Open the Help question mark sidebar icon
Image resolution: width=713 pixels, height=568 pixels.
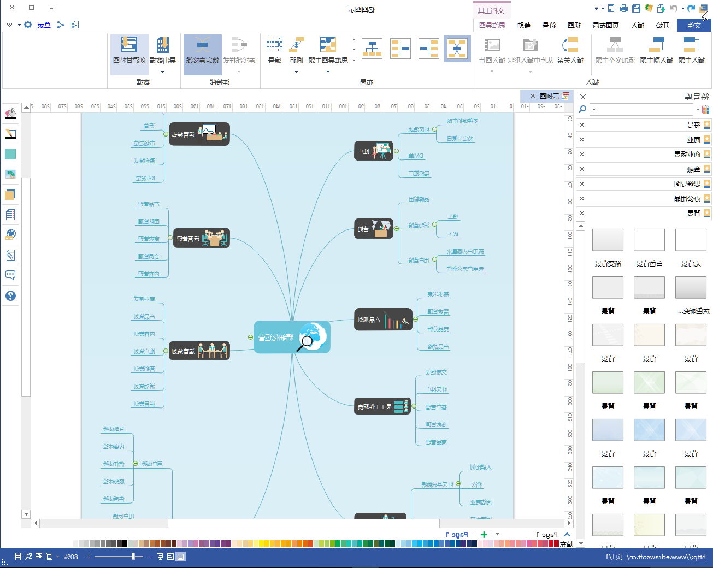tap(10, 295)
